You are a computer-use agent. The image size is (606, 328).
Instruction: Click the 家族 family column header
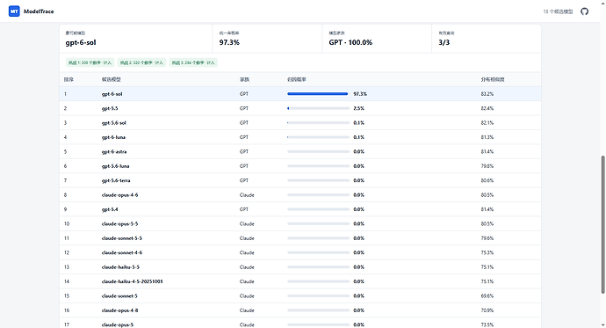pyautogui.click(x=244, y=79)
